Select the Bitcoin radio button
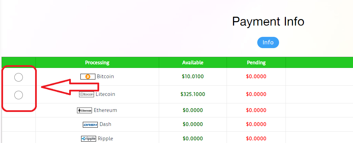 [18, 77]
